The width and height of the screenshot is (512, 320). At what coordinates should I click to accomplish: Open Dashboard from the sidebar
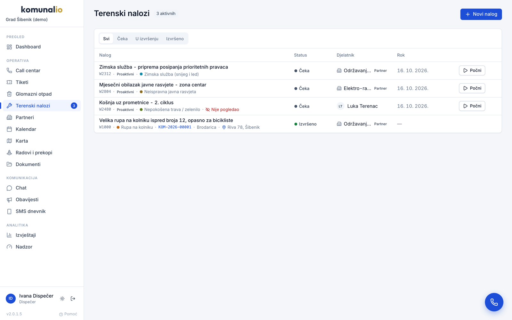coord(42,47)
